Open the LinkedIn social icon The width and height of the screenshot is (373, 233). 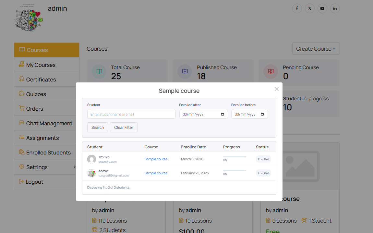pos(335,8)
